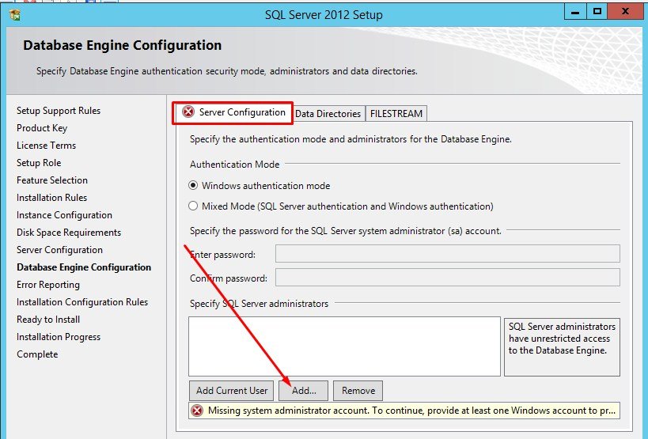Click Installation Progress step
Screen dimensions: 648x439
click(x=59, y=337)
